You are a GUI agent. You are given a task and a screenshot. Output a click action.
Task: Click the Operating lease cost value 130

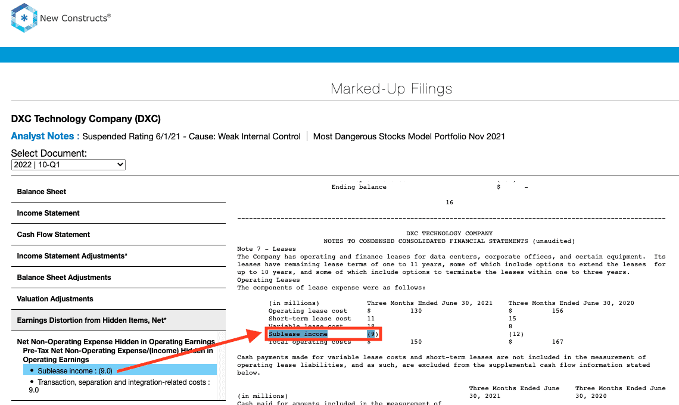click(x=416, y=310)
